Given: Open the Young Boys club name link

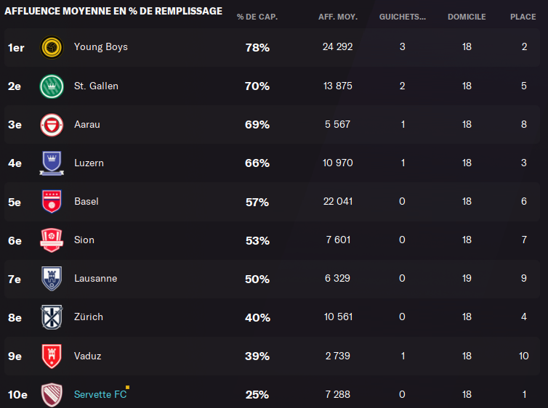Looking at the screenshot, I should tap(101, 47).
